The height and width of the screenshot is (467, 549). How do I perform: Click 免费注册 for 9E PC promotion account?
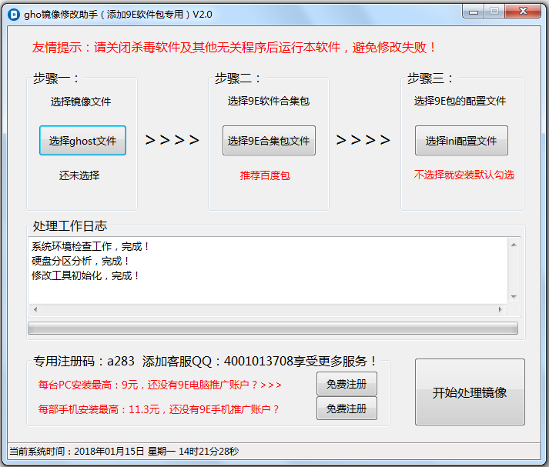346,383
